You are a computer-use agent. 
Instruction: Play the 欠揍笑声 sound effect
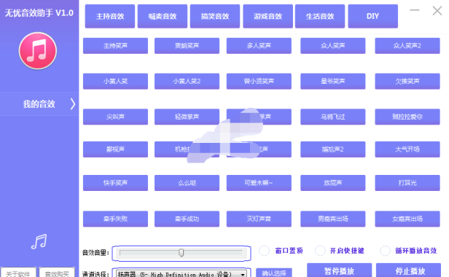coord(407,81)
